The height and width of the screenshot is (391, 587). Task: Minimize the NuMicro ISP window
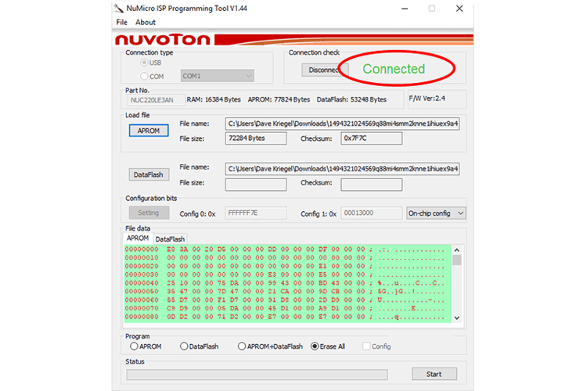[405, 9]
